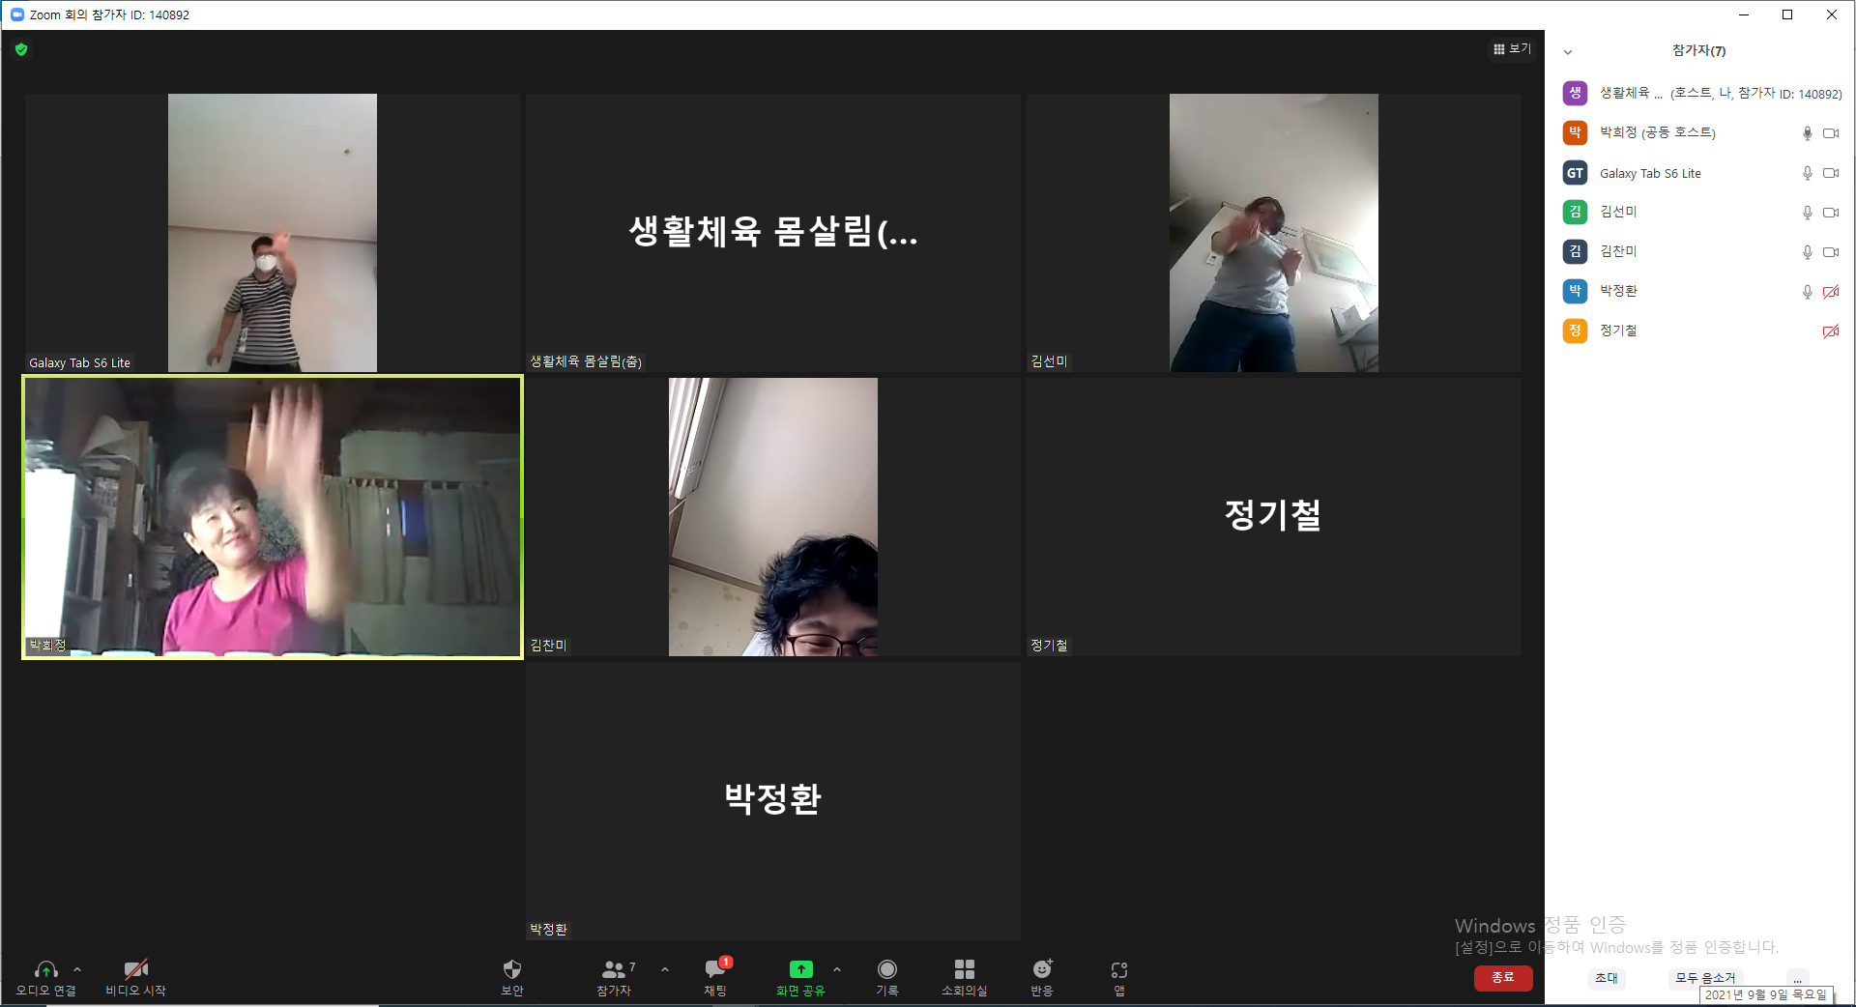
Task: Expand share options caret beside 화면 공유
Action: [x=837, y=968]
